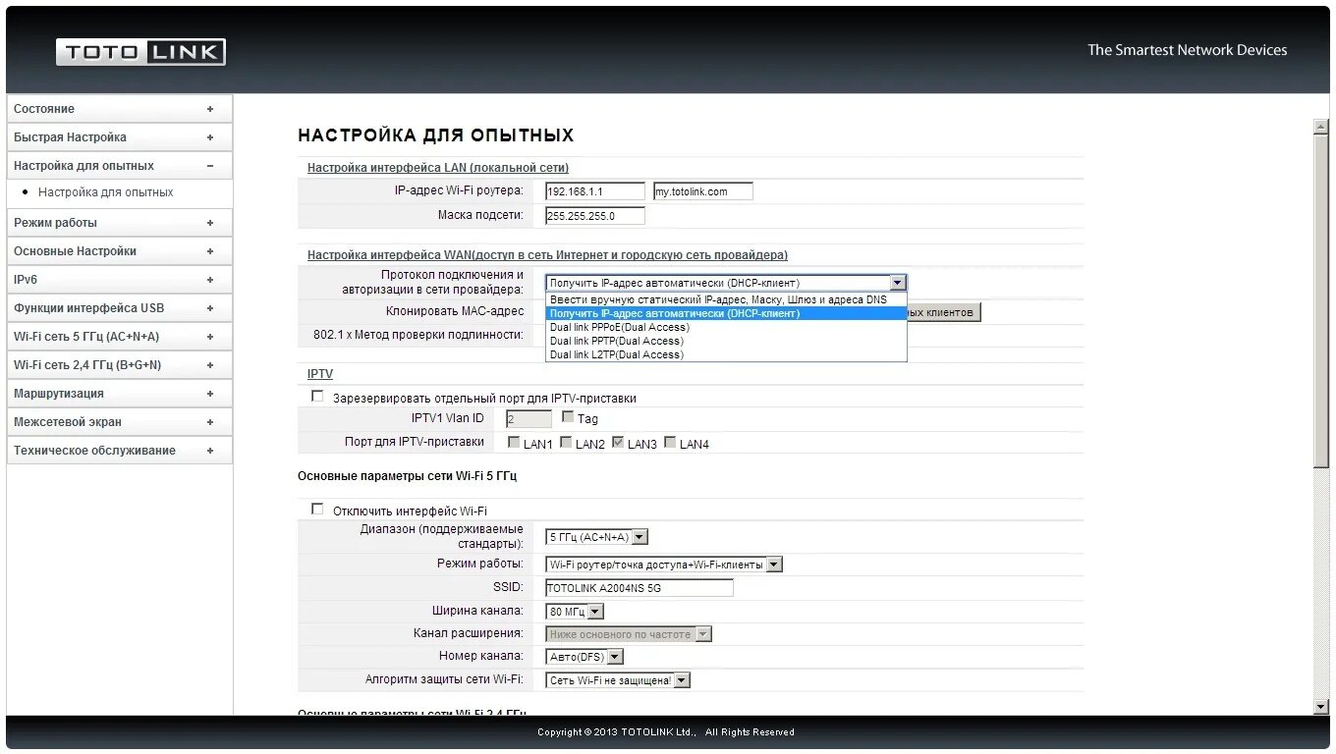This screenshot has width=1336, height=754.
Task: Open the Wi-Fi Режим работы dropdown
Action: tap(664, 565)
